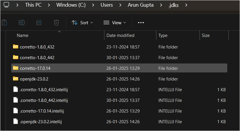Screen dimensions: 240x131
Task: Select the corretto-1.8.0_432 folder name
Action: coord(37,47)
